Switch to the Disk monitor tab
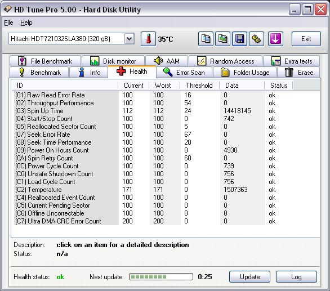 click(x=113, y=61)
